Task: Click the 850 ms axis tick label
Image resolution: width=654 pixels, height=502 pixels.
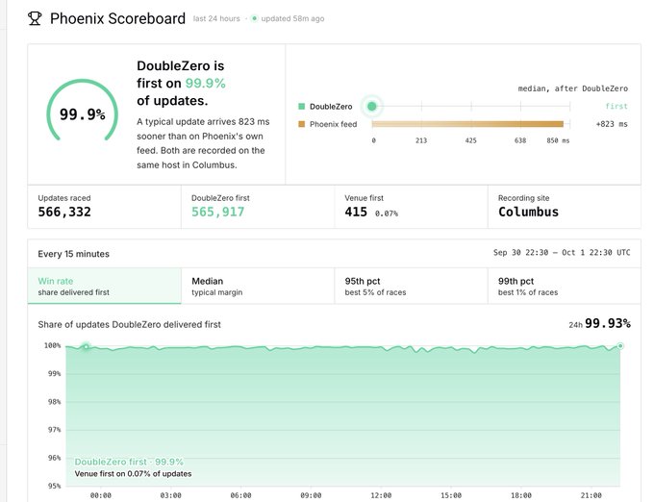Action: [x=558, y=140]
